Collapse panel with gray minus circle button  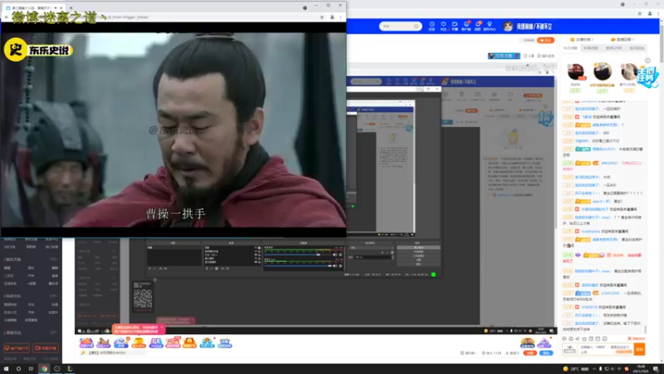647,61
